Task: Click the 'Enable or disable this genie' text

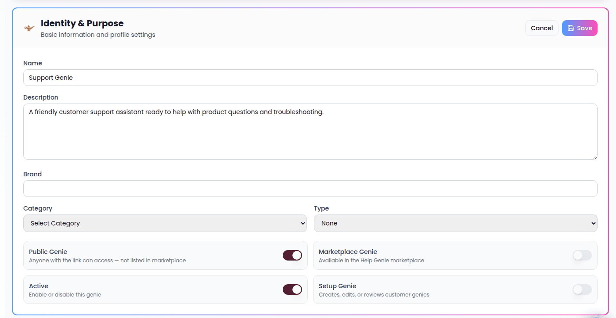Action: pyautogui.click(x=65, y=295)
